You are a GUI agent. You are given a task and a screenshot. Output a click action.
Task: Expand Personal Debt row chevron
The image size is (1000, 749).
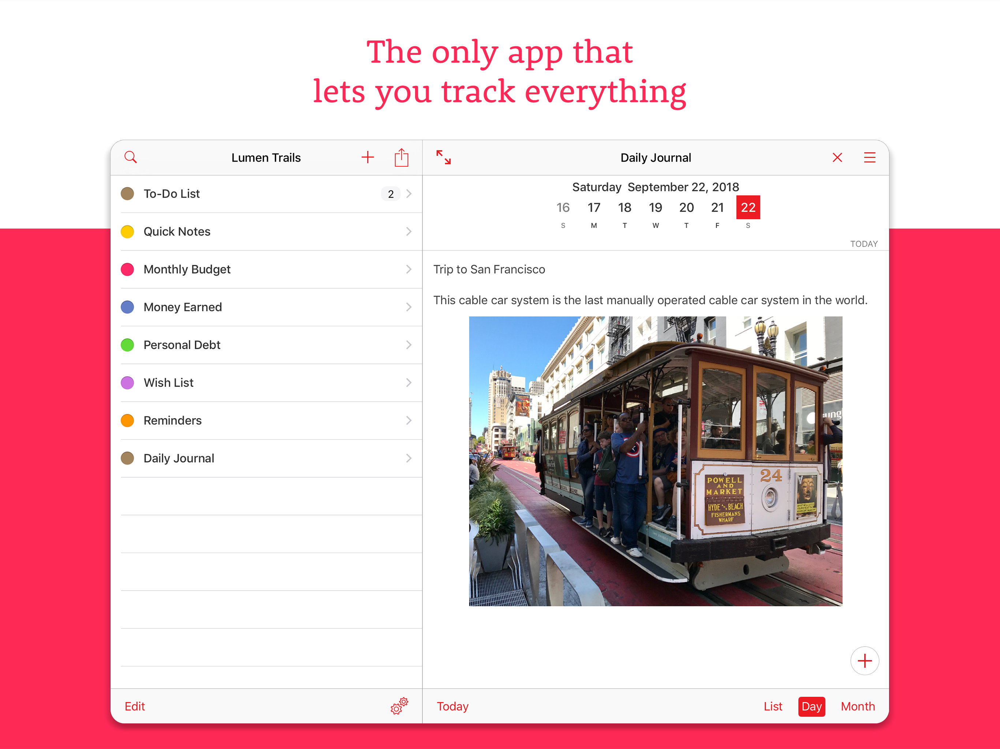pos(409,345)
